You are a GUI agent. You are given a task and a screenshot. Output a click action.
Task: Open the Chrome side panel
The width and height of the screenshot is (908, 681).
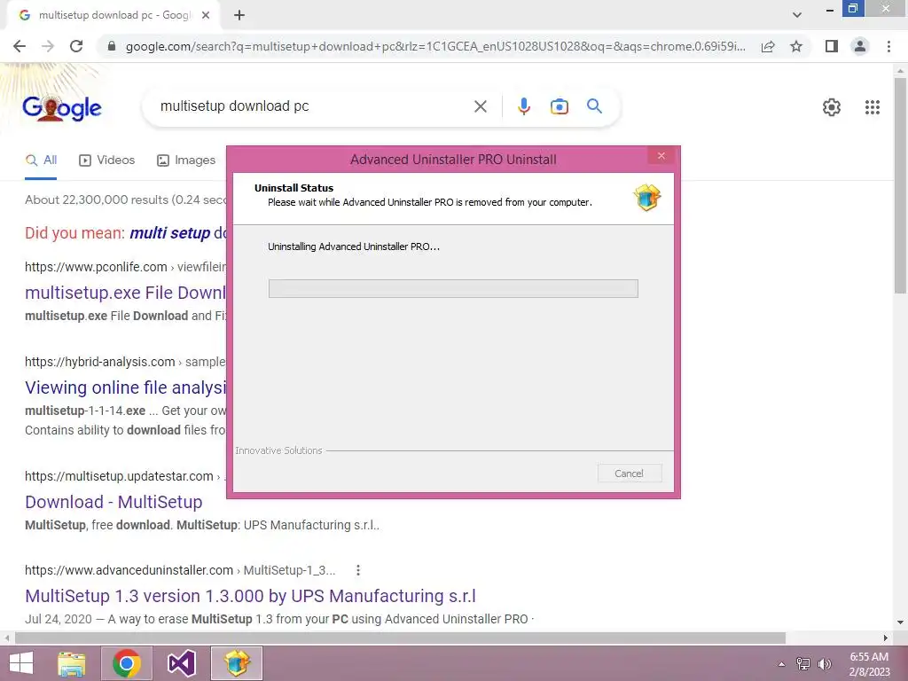tap(832, 46)
